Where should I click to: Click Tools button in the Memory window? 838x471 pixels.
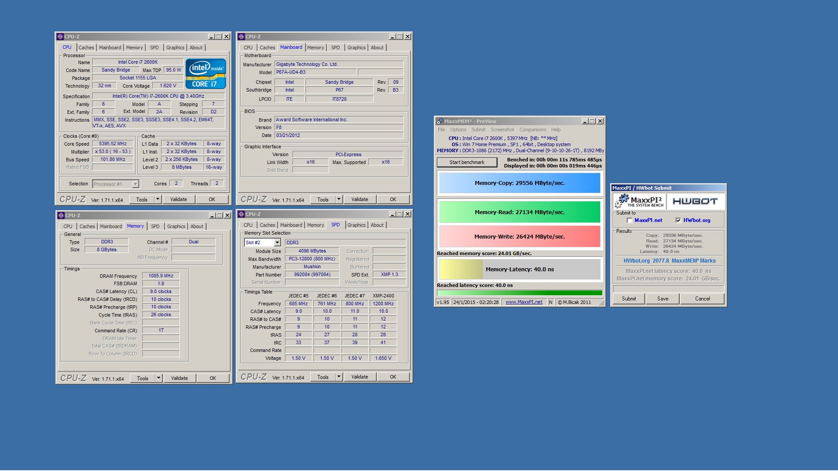(143, 378)
